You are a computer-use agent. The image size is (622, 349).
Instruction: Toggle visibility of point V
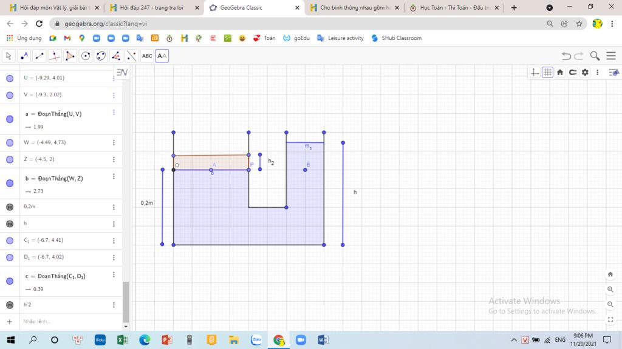point(10,95)
